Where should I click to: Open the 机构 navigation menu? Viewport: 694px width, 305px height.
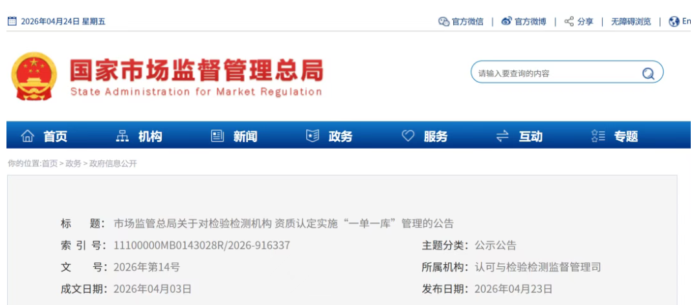point(150,136)
